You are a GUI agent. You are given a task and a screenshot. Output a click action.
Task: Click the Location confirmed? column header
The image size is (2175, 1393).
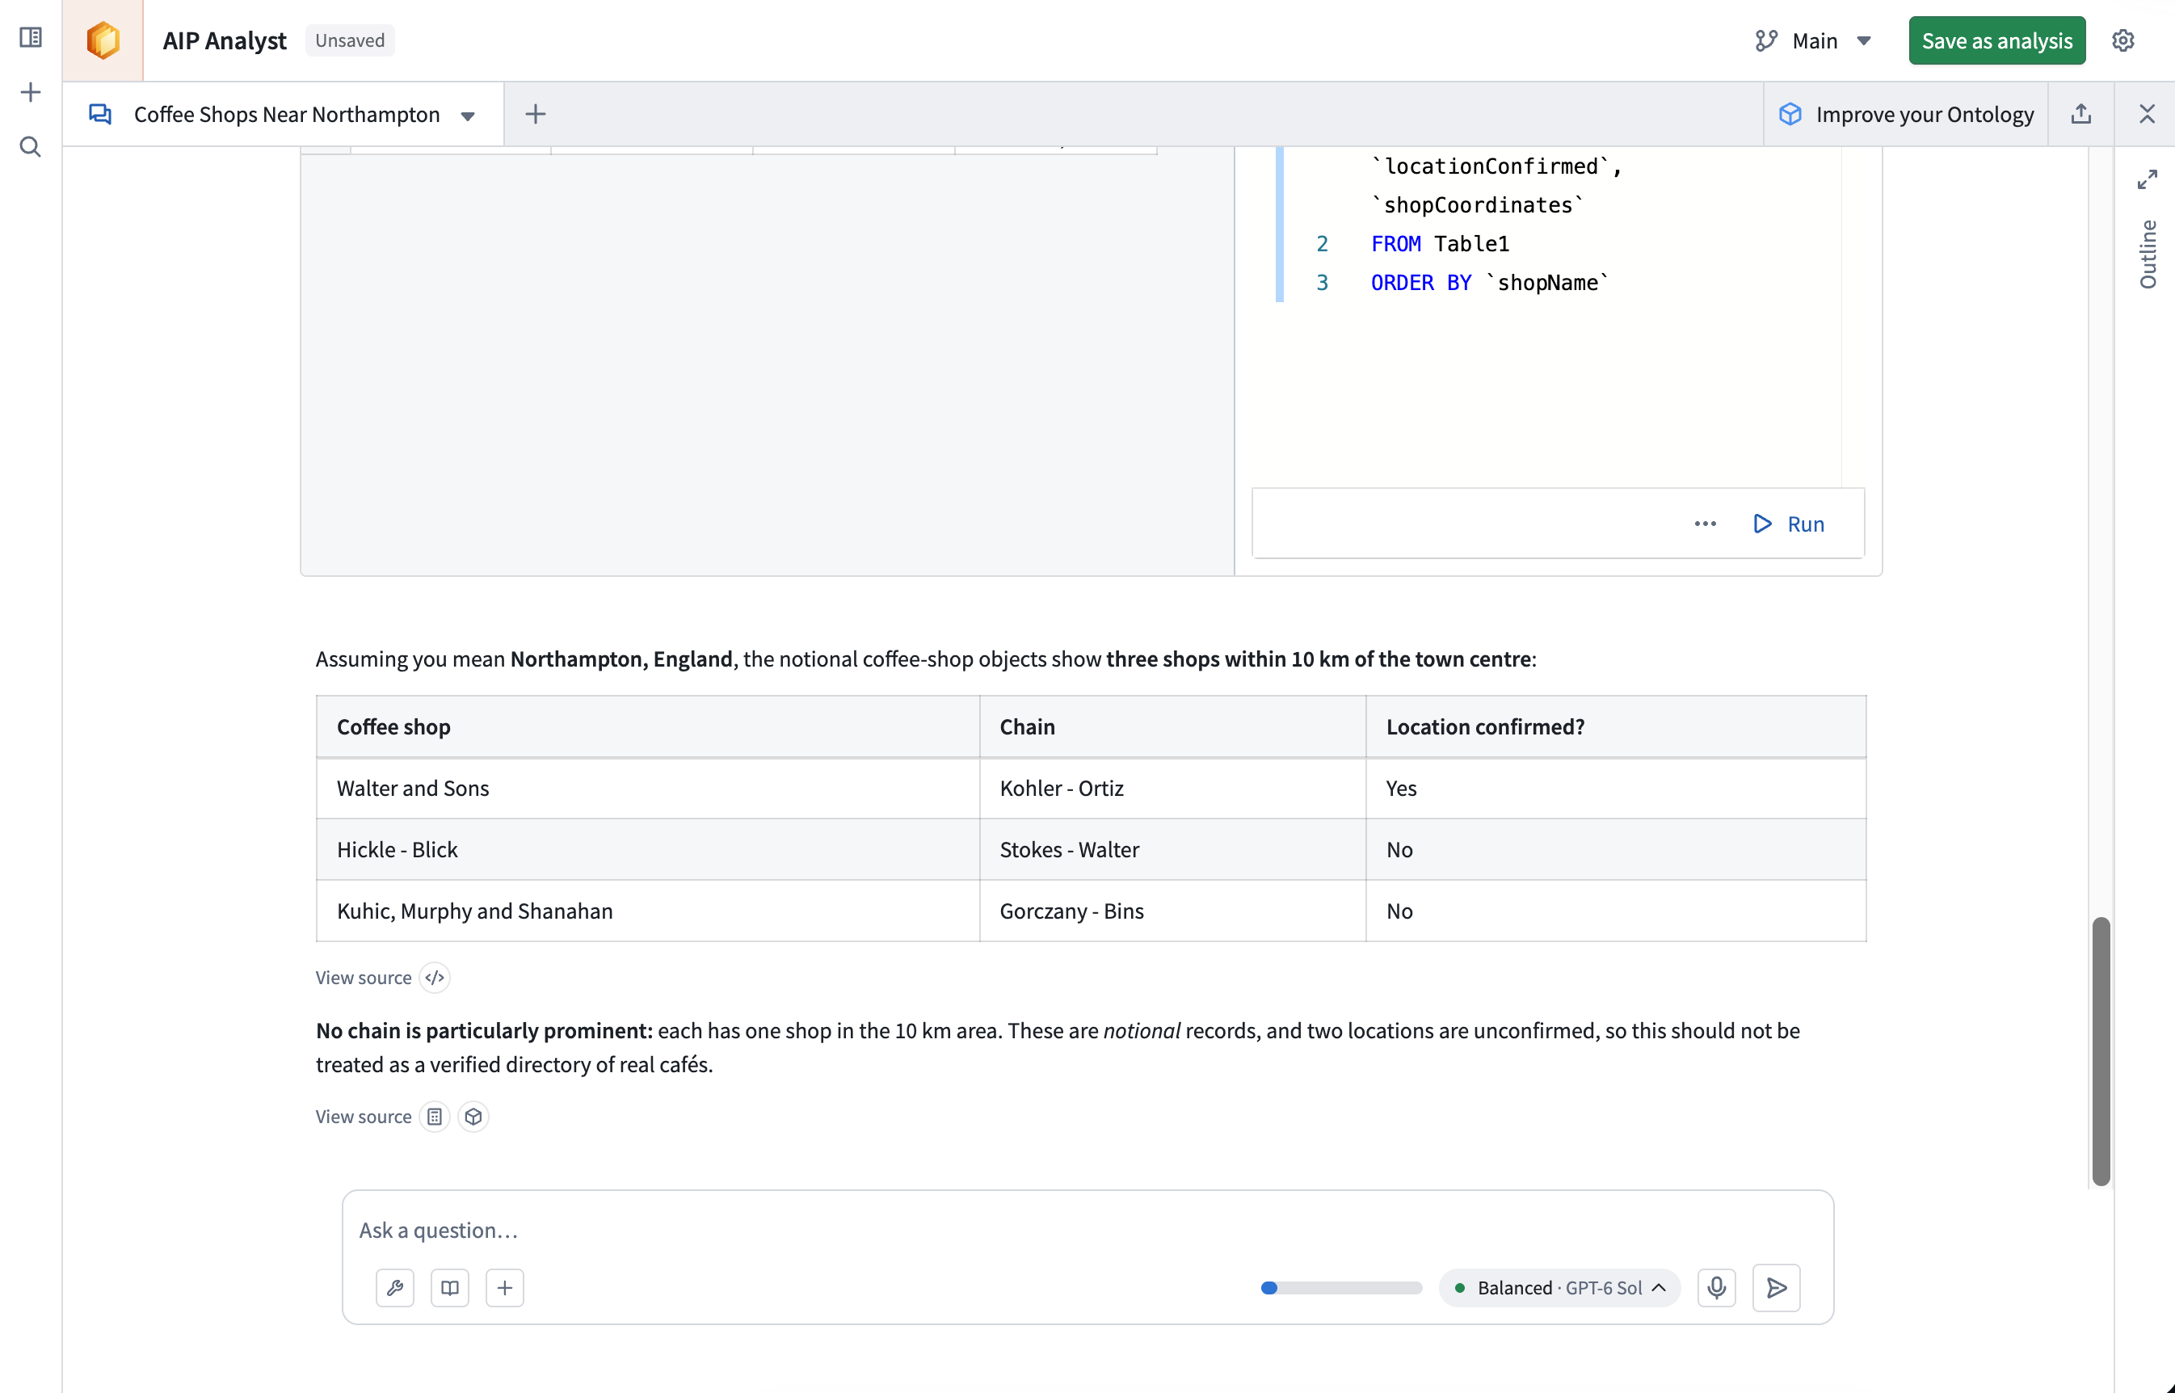point(1615,726)
